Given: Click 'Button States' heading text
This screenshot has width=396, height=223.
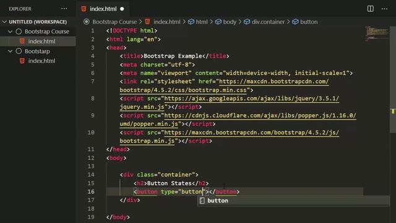Looking at the screenshot, I should [x=169, y=183].
